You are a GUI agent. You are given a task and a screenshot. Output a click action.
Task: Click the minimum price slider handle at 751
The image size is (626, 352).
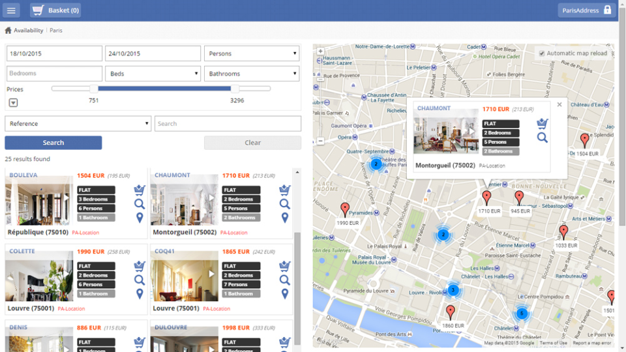tap(94, 89)
